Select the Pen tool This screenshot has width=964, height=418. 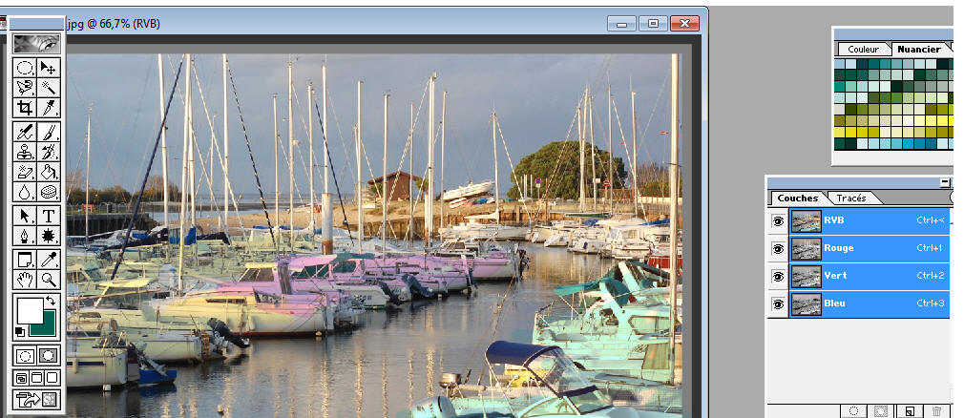pyautogui.click(x=25, y=236)
